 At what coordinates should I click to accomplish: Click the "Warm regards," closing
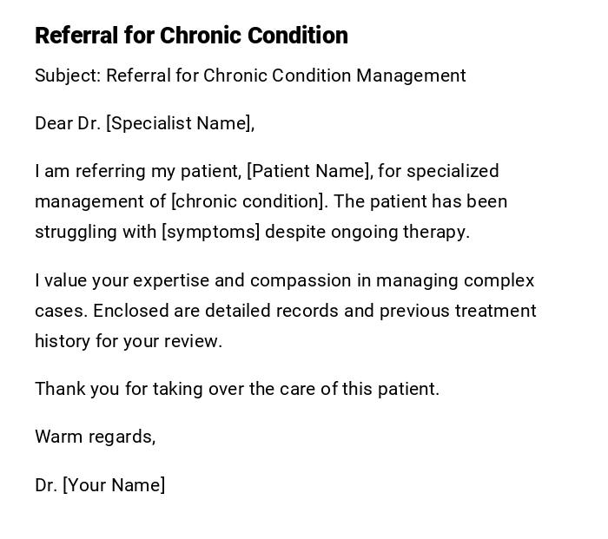tap(96, 437)
